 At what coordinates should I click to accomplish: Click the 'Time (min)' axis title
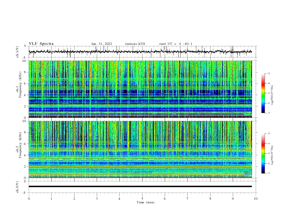click(x=145, y=202)
